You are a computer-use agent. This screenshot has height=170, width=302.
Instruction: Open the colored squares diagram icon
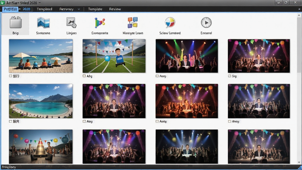(133, 22)
